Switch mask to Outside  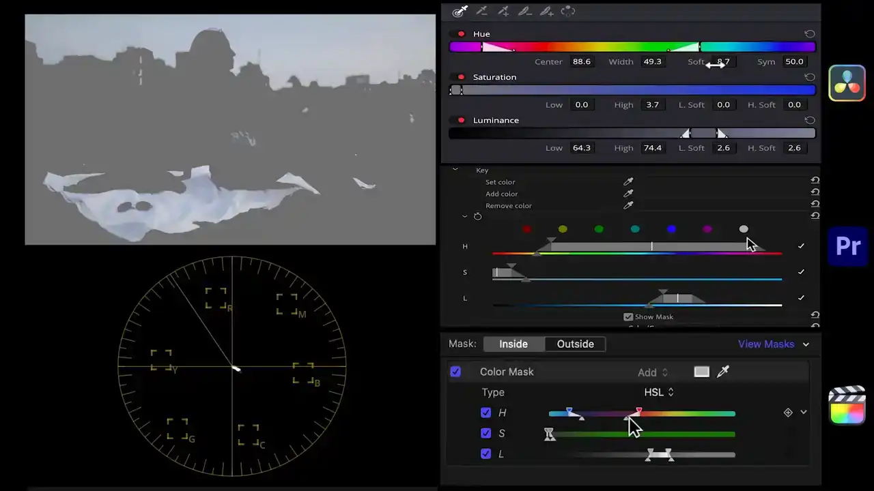(x=575, y=344)
